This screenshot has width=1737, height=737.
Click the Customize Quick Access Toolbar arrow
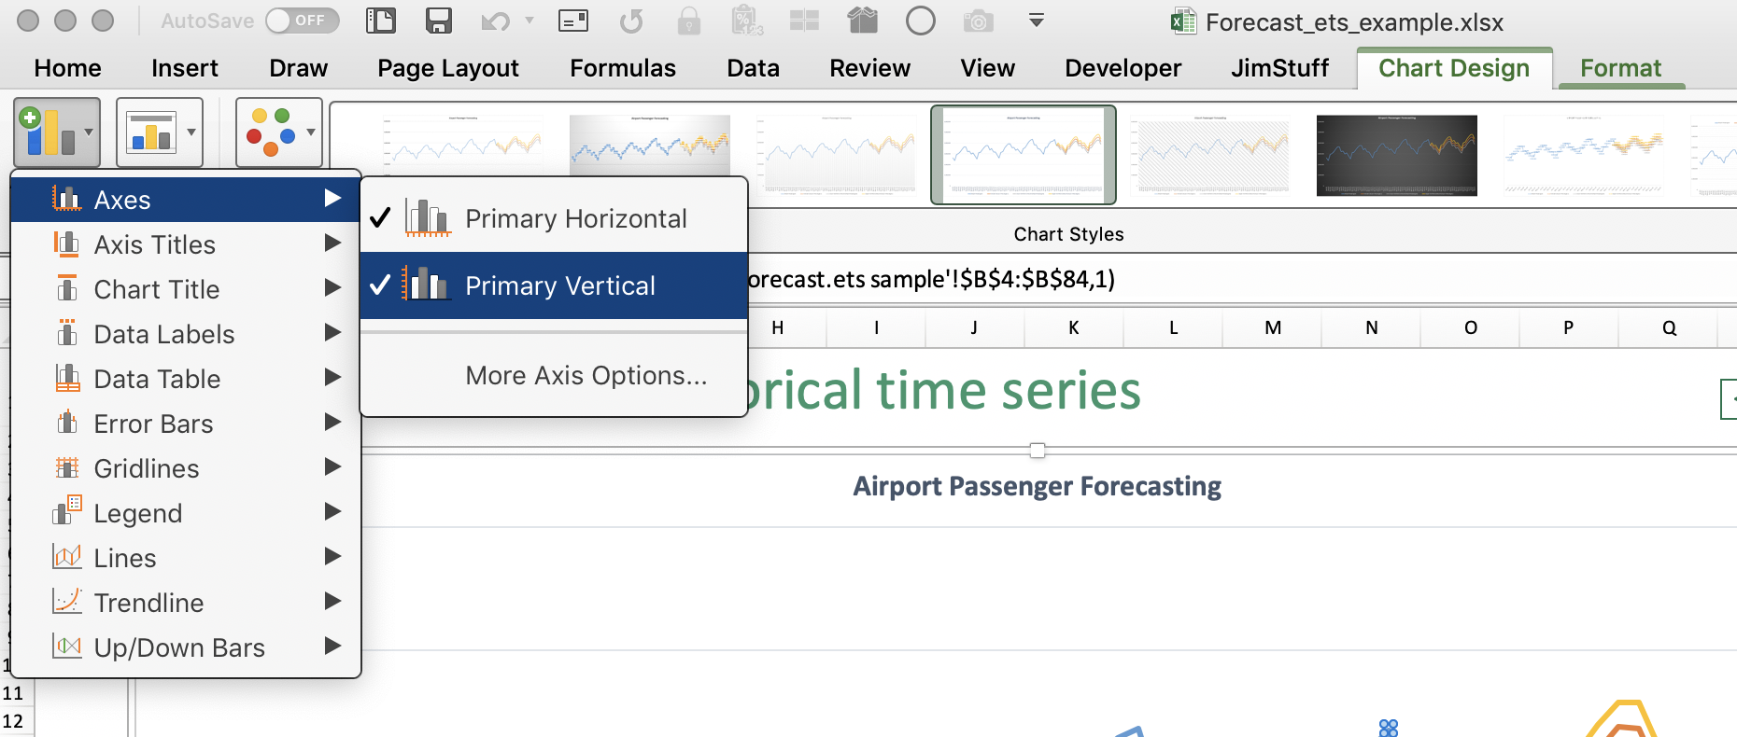1036,21
